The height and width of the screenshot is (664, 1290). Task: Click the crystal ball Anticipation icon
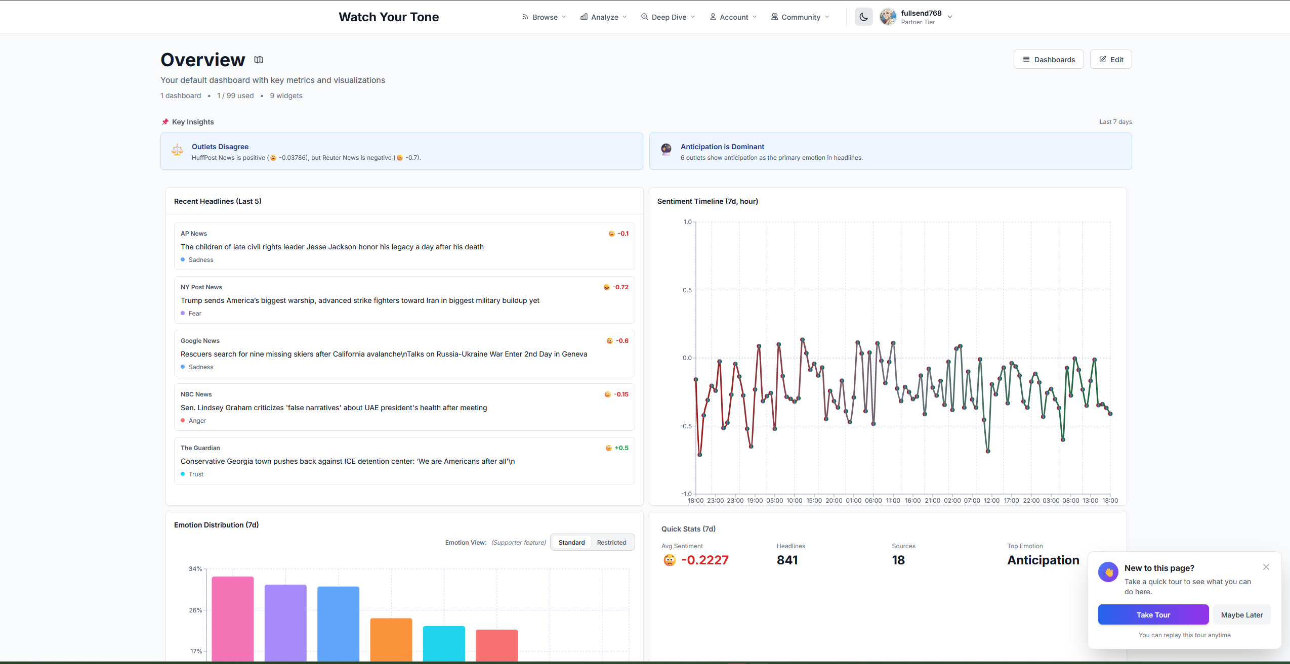tap(666, 149)
